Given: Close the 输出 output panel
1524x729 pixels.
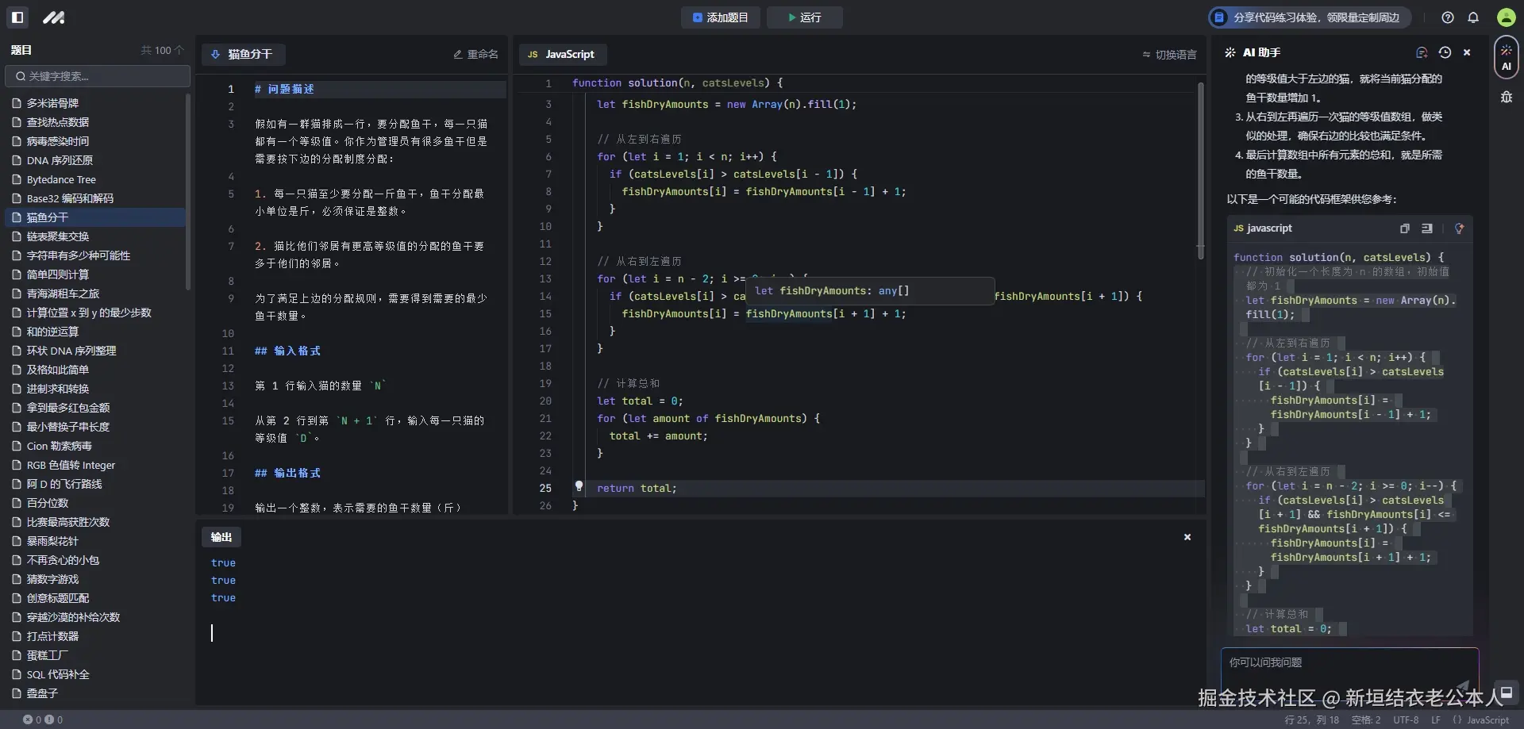Looking at the screenshot, I should point(1187,537).
